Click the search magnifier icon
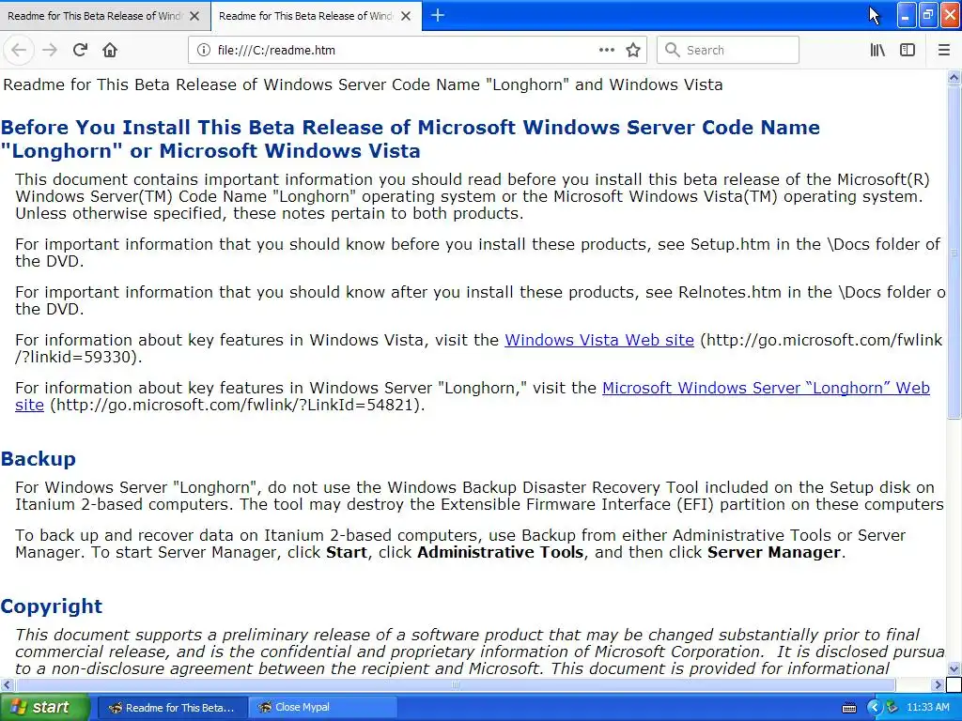Viewport: 962px width, 721px height. (673, 51)
